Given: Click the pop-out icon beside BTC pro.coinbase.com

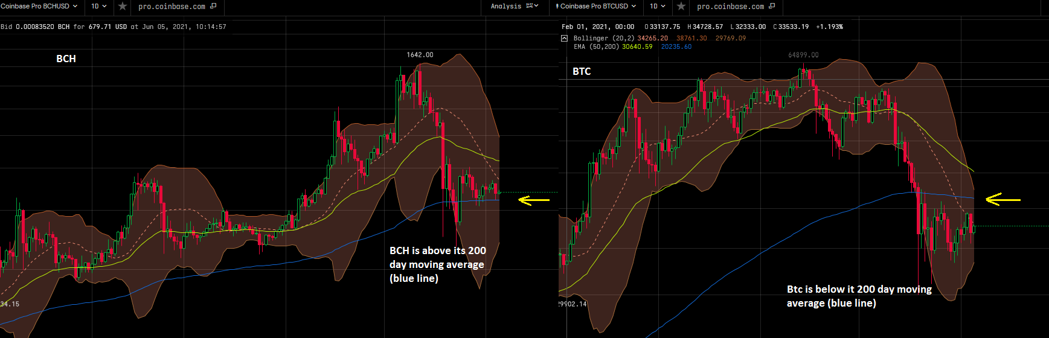Looking at the screenshot, I should 772,6.
